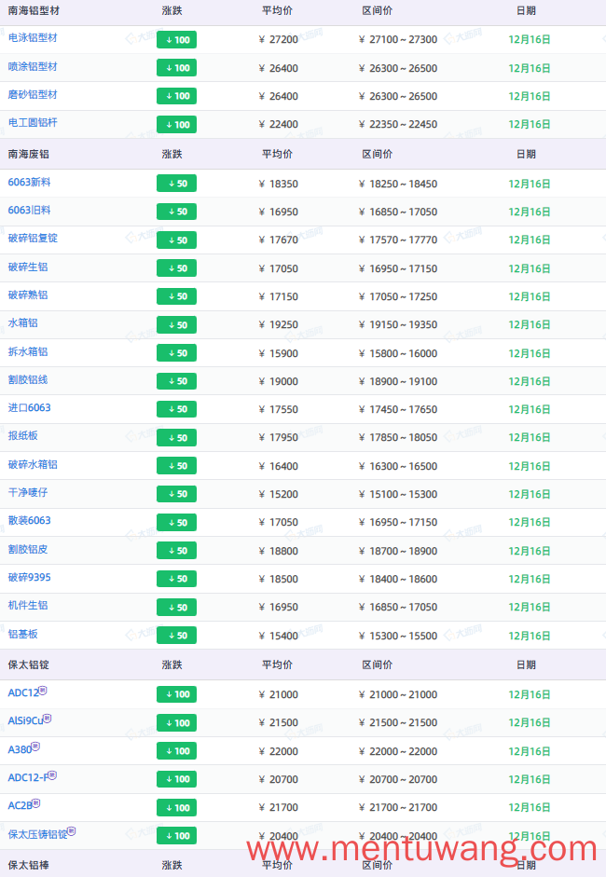
Task: Click the 日期 column header under 南海废铝
Action: click(x=526, y=154)
